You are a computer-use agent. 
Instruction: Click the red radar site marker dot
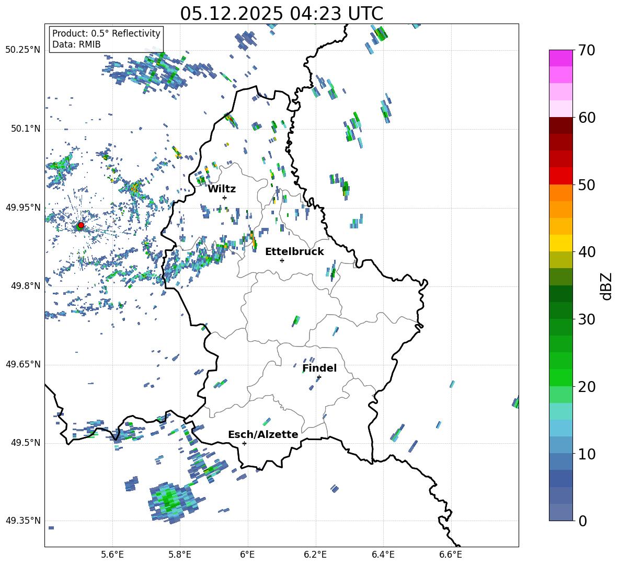81,225
